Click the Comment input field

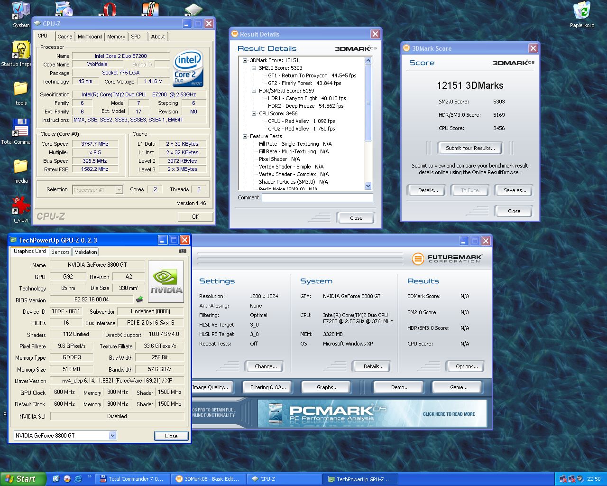click(x=317, y=198)
